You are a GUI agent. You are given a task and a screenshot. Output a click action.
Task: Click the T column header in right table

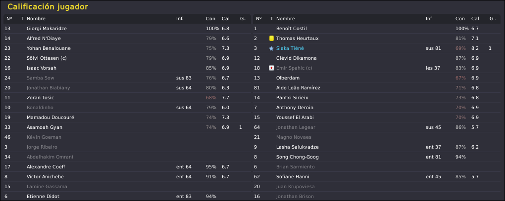point(271,19)
